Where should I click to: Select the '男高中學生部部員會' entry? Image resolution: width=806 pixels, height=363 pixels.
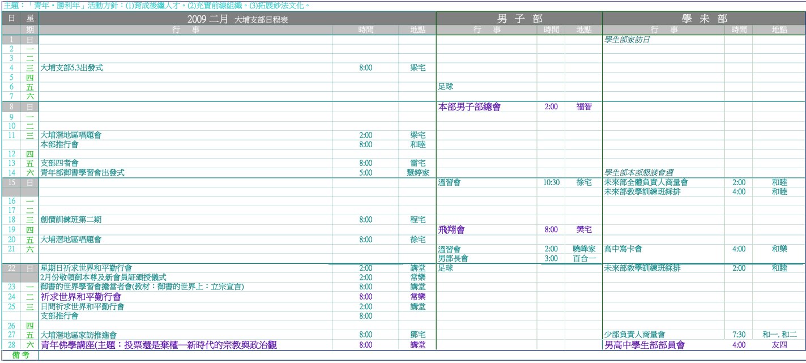[645, 344]
